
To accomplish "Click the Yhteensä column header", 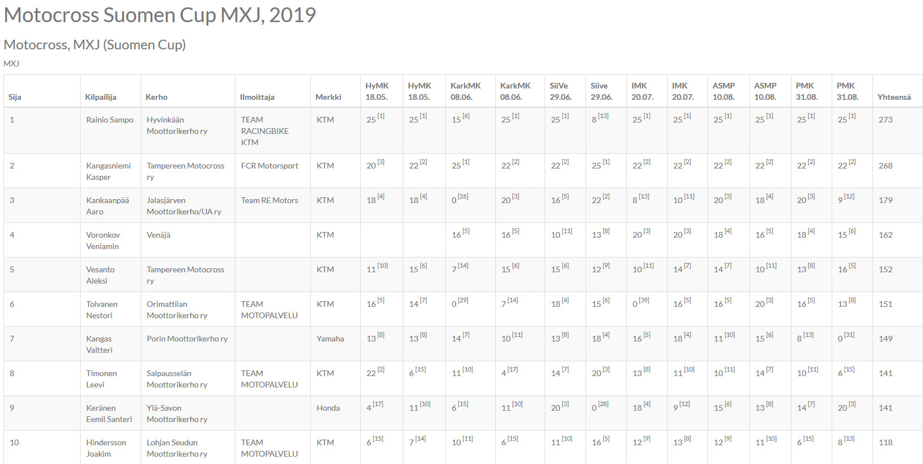I will (894, 97).
